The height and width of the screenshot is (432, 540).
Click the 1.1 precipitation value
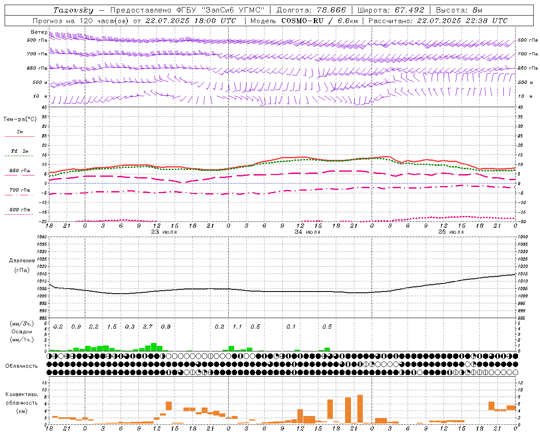(238, 327)
